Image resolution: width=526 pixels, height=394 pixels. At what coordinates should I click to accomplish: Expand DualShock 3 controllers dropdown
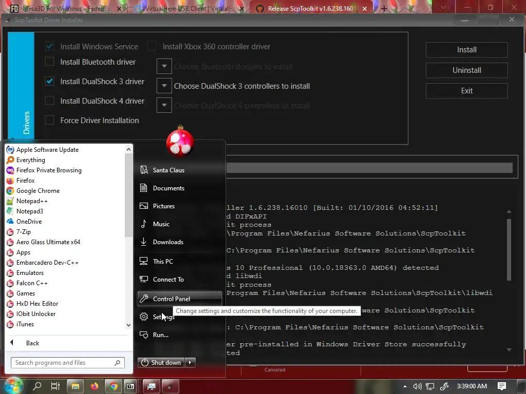click(164, 86)
